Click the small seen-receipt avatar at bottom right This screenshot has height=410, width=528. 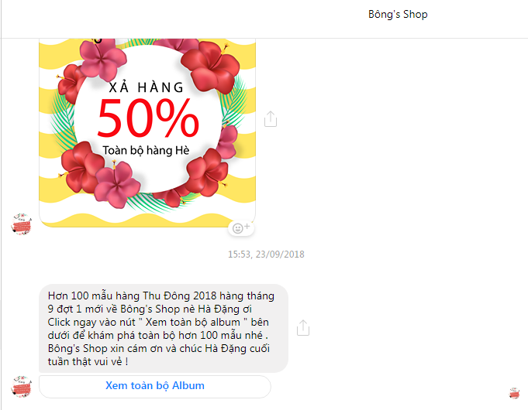click(x=514, y=393)
